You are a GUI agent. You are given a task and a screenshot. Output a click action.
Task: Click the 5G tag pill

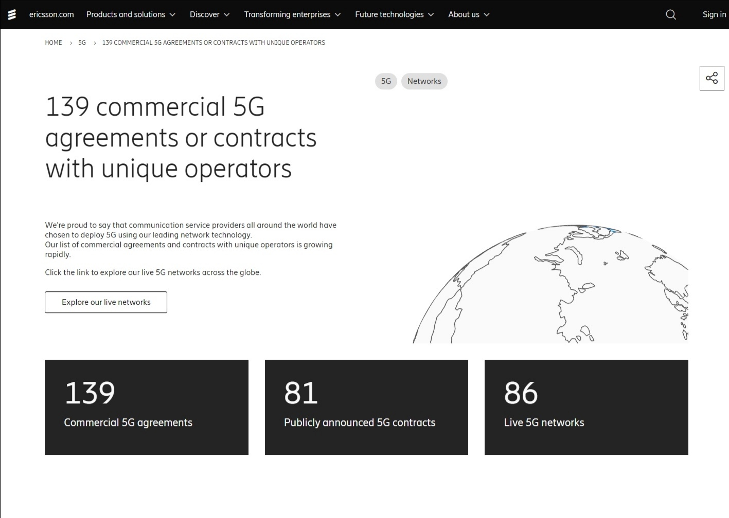coord(386,81)
